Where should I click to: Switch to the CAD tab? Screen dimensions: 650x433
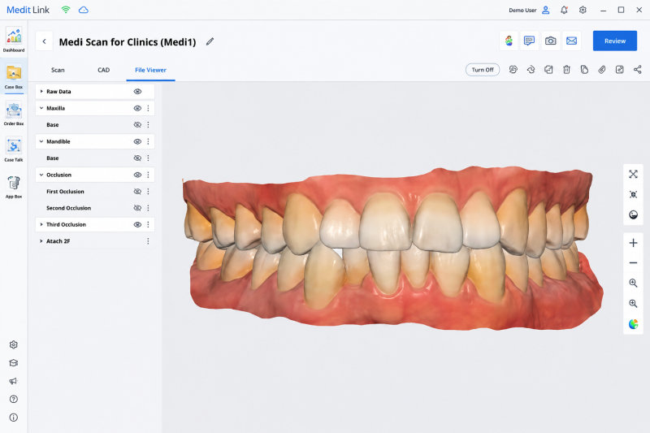[104, 70]
